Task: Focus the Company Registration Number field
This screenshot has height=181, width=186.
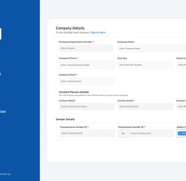Action: [86, 48]
